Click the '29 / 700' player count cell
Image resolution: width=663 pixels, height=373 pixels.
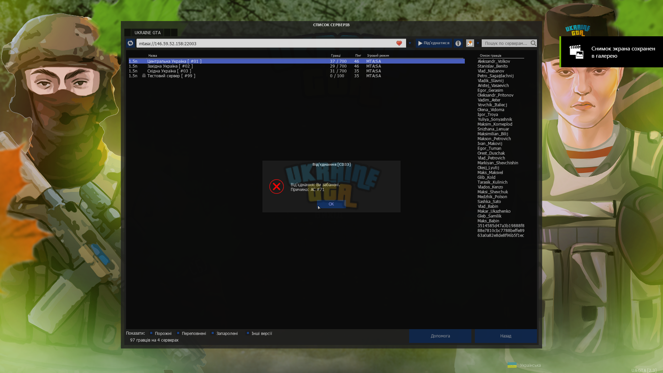tap(338, 66)
